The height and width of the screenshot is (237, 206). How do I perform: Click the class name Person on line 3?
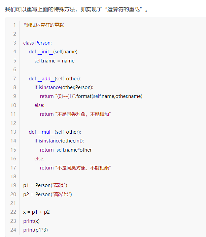[x=43, y=43]
